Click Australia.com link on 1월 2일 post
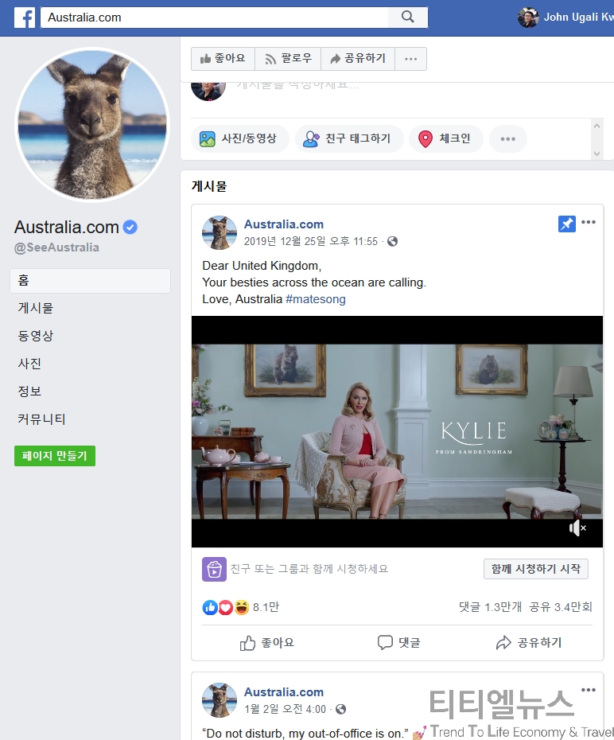The image size is (614, 740). point(284,692)
